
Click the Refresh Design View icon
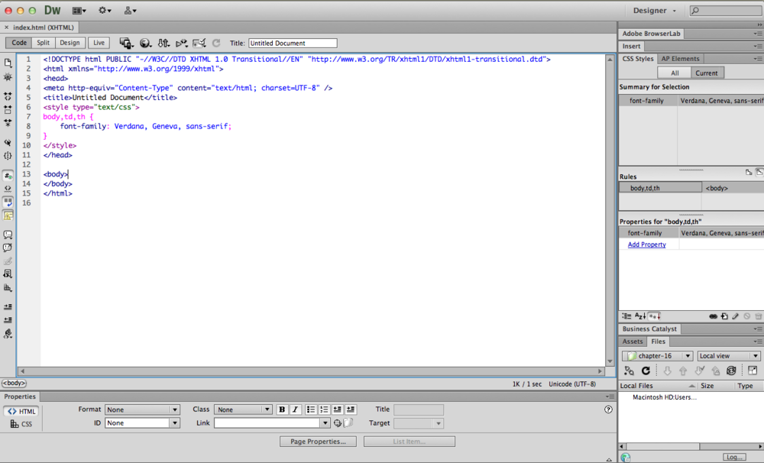(x=217, y=43)
